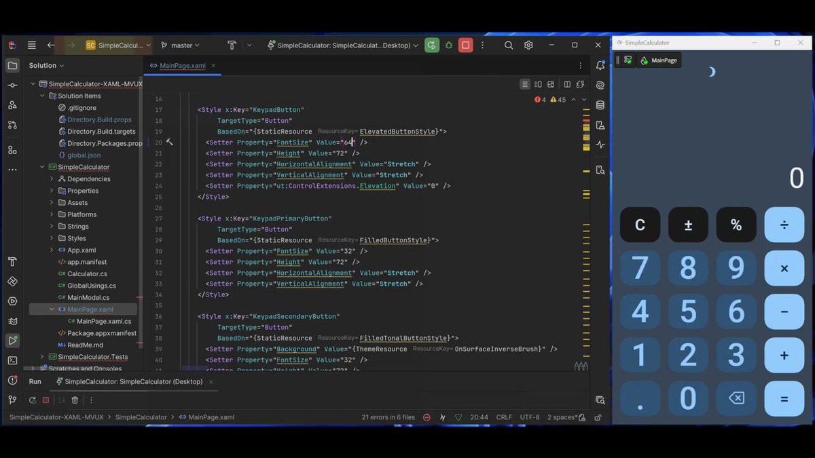This screenshot has width=815, height=458.
Task: Open IDE settings gear
Action: [528, 45]
